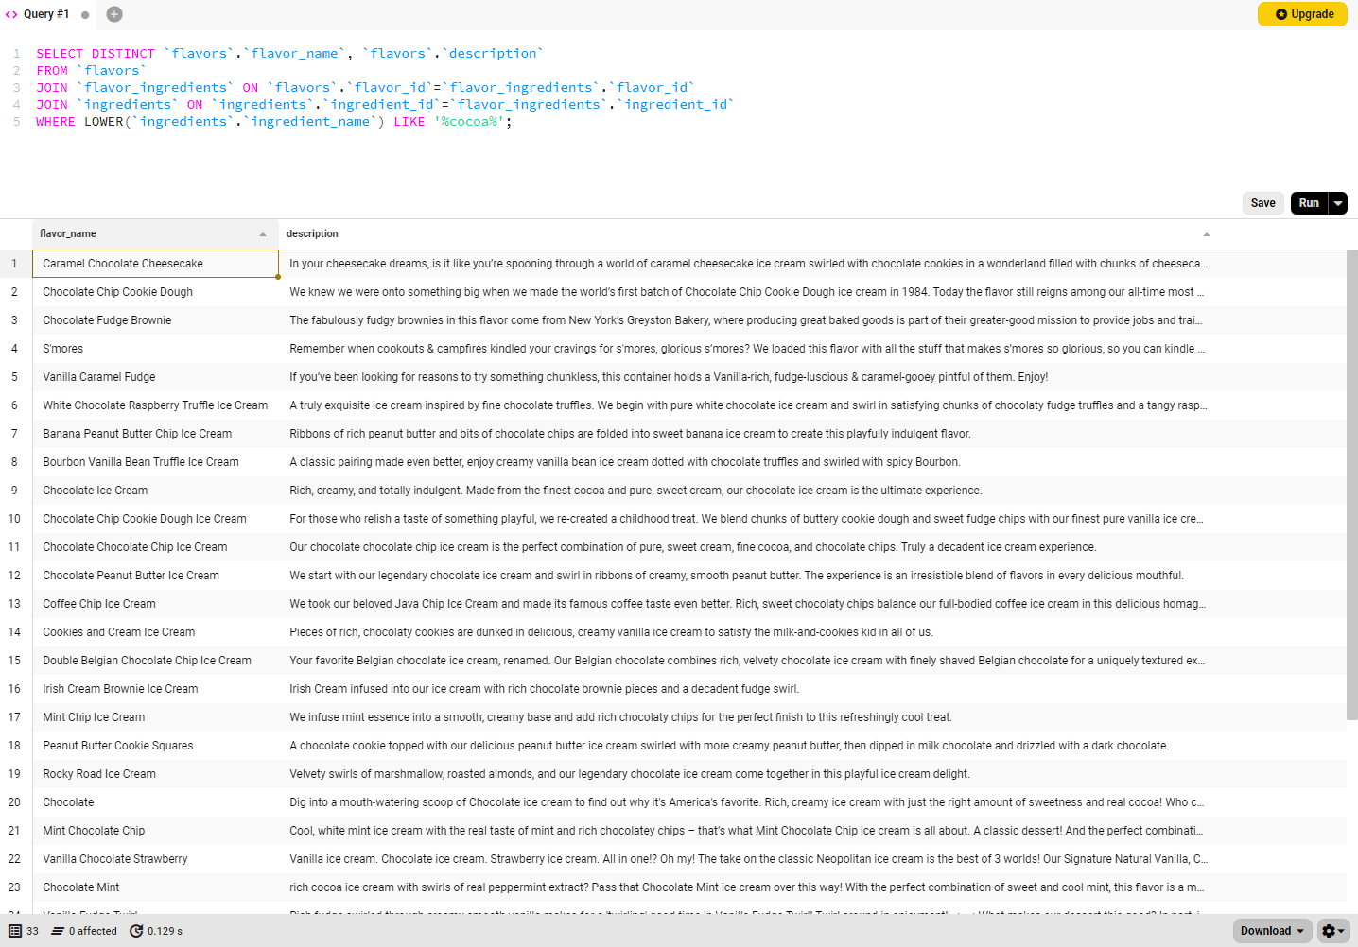Viewport: 1358px width, 947px height.
Task: Click the results vertical scrollbar
Action: click(x=1351, y=482)
